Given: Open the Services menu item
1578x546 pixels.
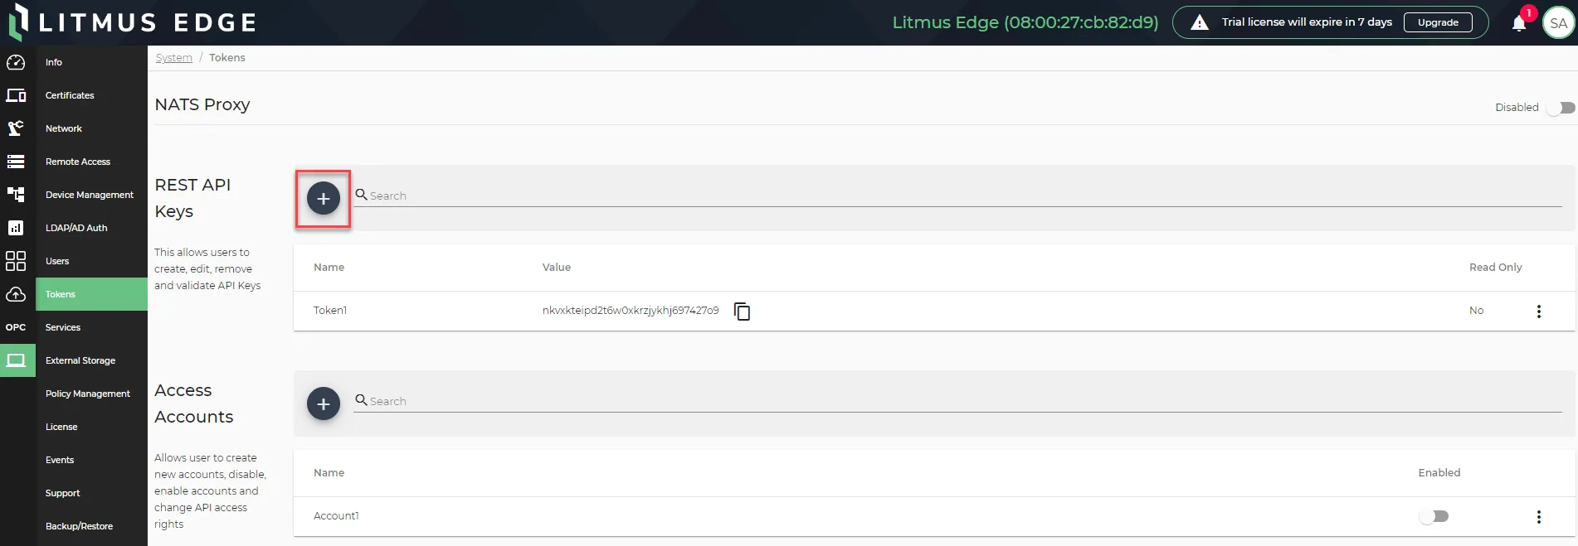Looking at the screenshot, I should point(91,327).
